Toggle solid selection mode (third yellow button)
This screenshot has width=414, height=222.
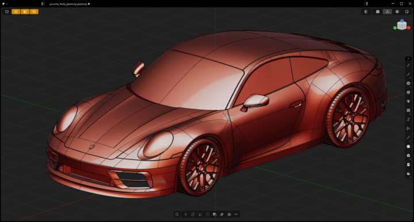[x=34, y=11]
